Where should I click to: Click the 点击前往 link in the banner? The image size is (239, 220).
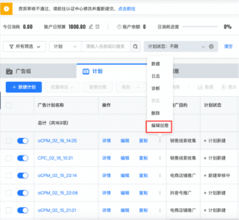[127, 9]
